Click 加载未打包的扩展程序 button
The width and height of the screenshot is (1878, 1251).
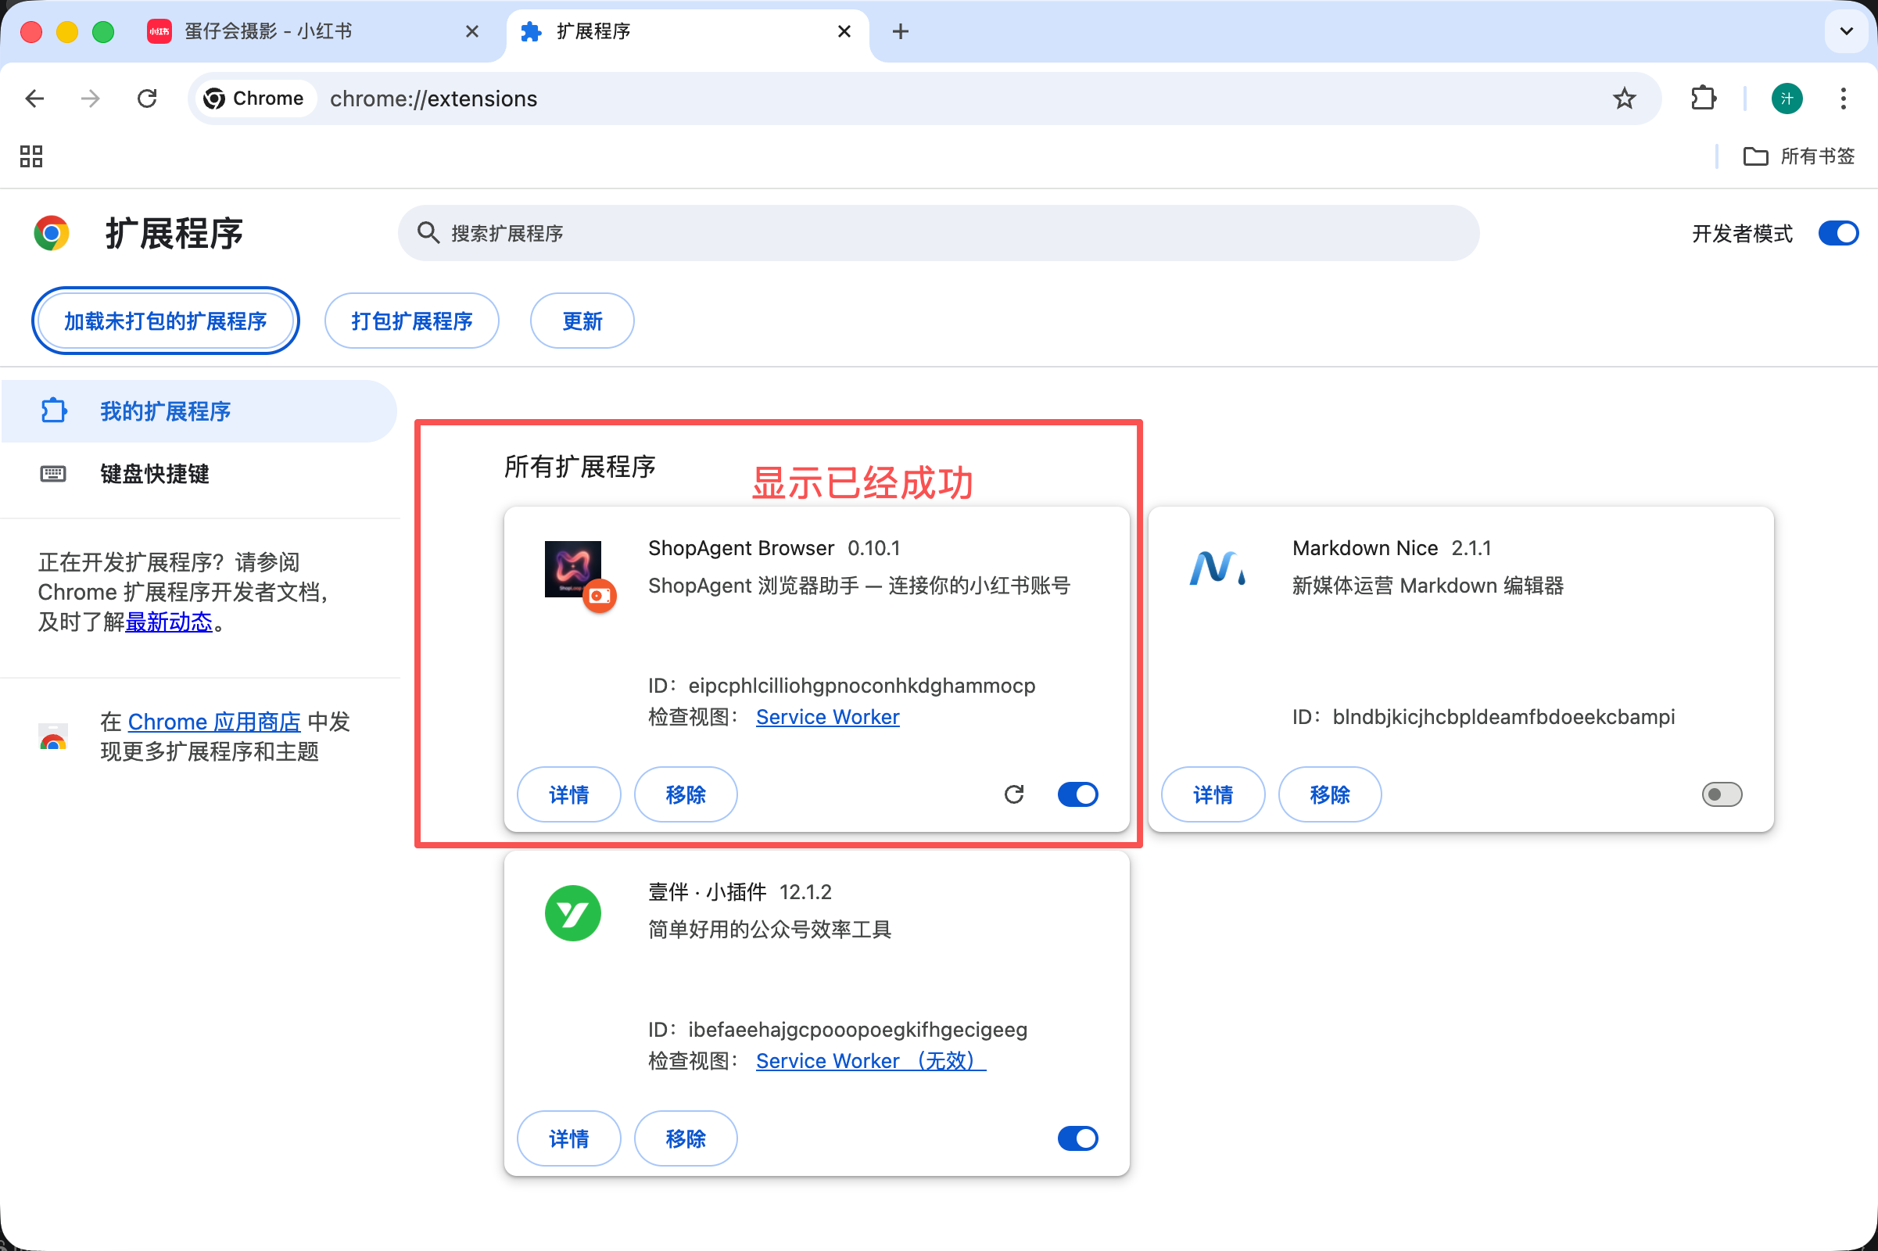165,321
